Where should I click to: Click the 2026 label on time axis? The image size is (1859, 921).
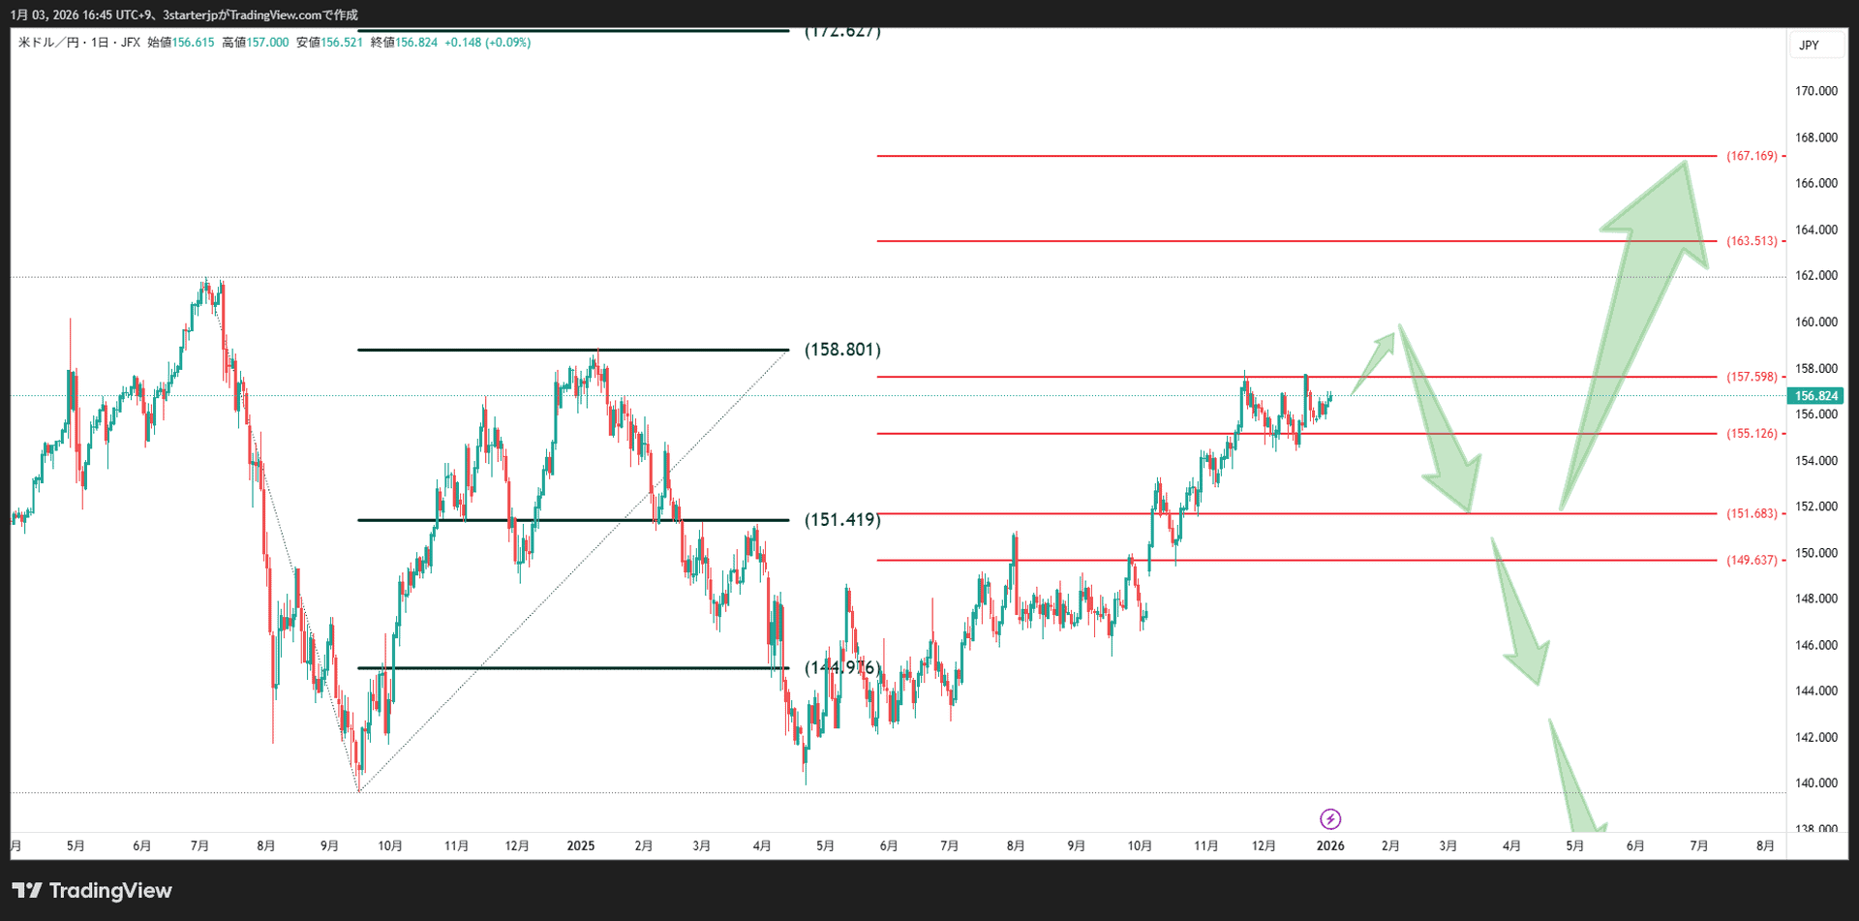pos(1330,846)
